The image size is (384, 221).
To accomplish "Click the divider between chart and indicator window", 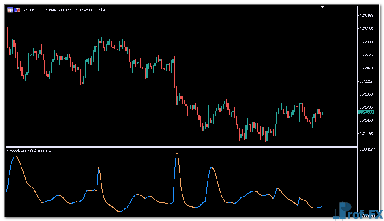I will click(182, 147).
